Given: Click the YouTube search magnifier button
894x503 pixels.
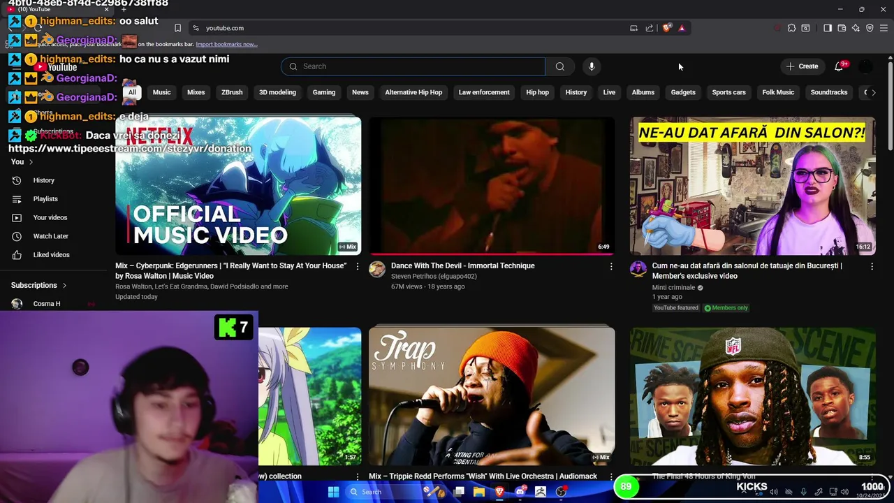Looking at the screenshot, I should (x=559, y=66).
